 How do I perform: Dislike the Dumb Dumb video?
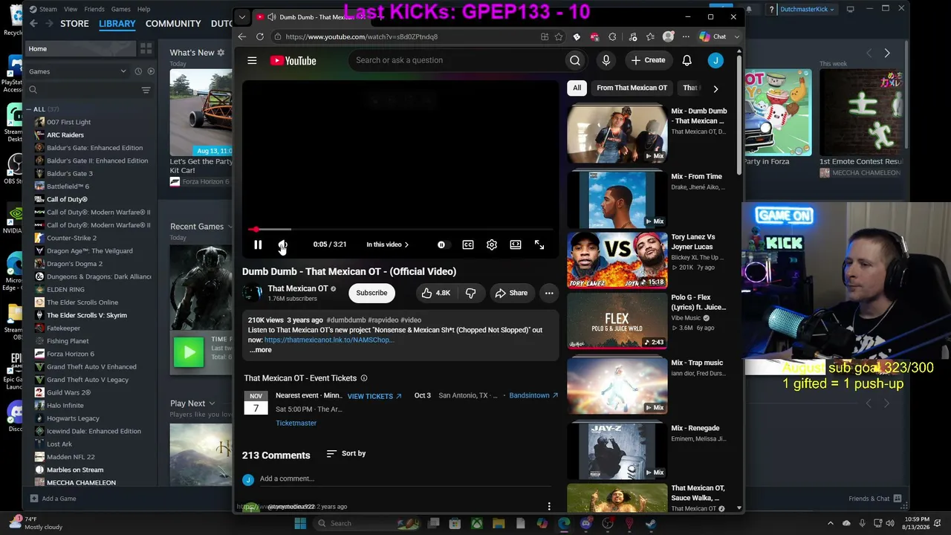point(470,293)
